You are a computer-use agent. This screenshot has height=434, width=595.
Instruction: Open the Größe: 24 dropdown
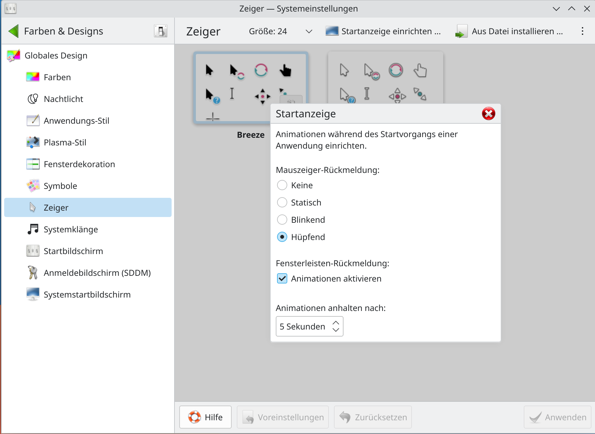(x=280, y=31)
